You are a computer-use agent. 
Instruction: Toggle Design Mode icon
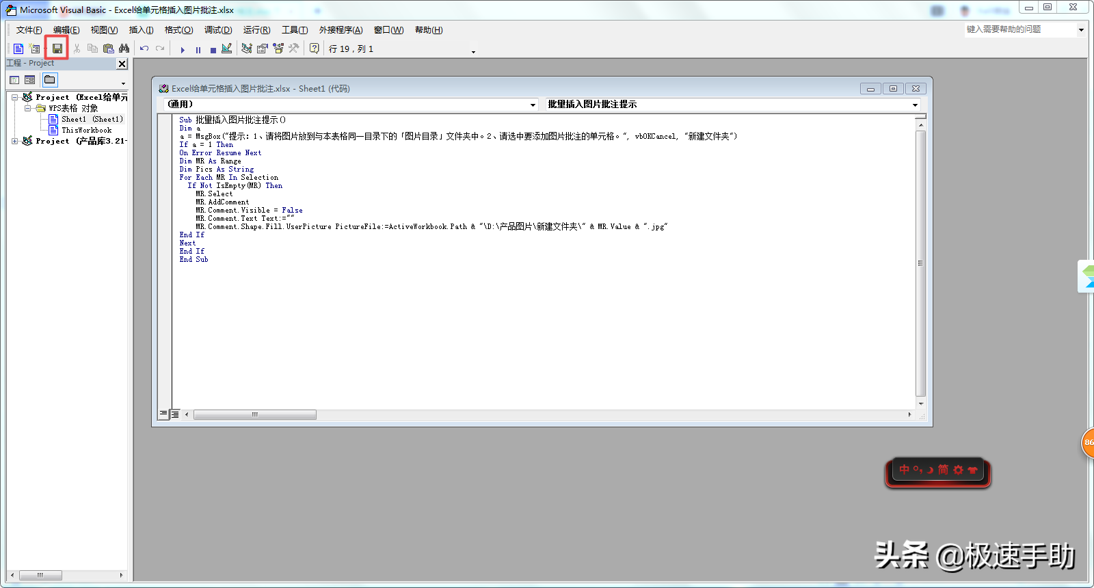point(227,49)
